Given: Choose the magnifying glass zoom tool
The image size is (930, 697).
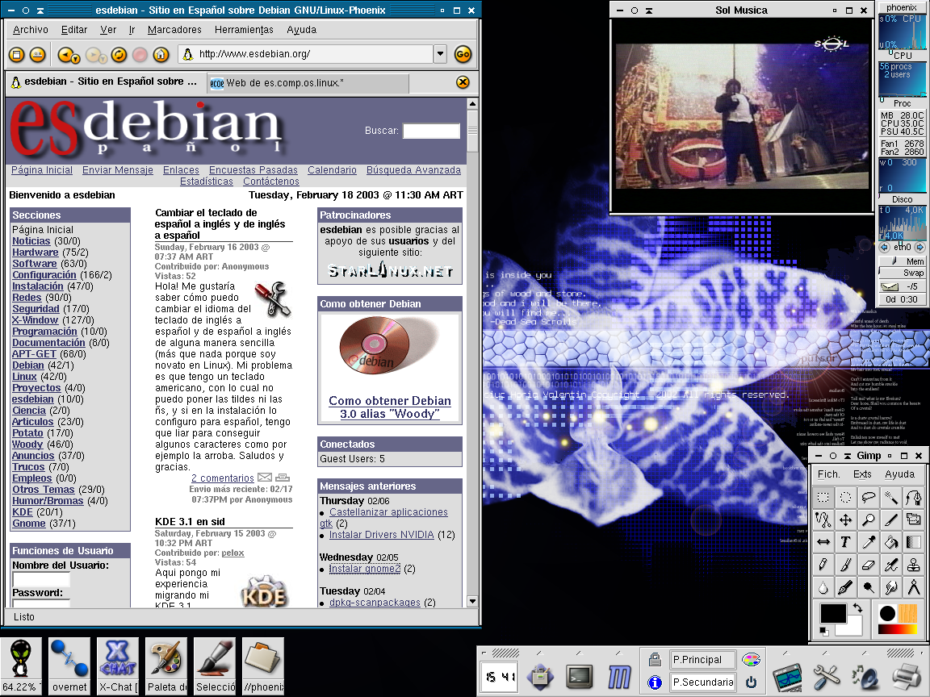Looking at the screenshot, I should point(868,520).
